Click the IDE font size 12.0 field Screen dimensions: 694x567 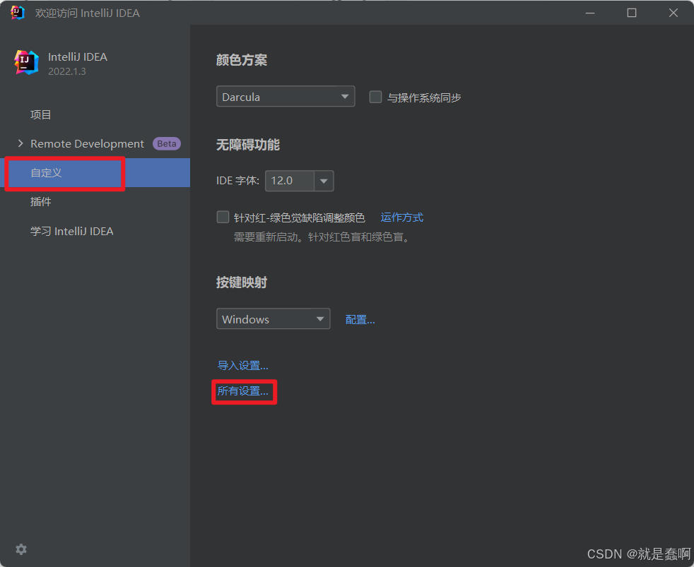(x=290, y=181)
